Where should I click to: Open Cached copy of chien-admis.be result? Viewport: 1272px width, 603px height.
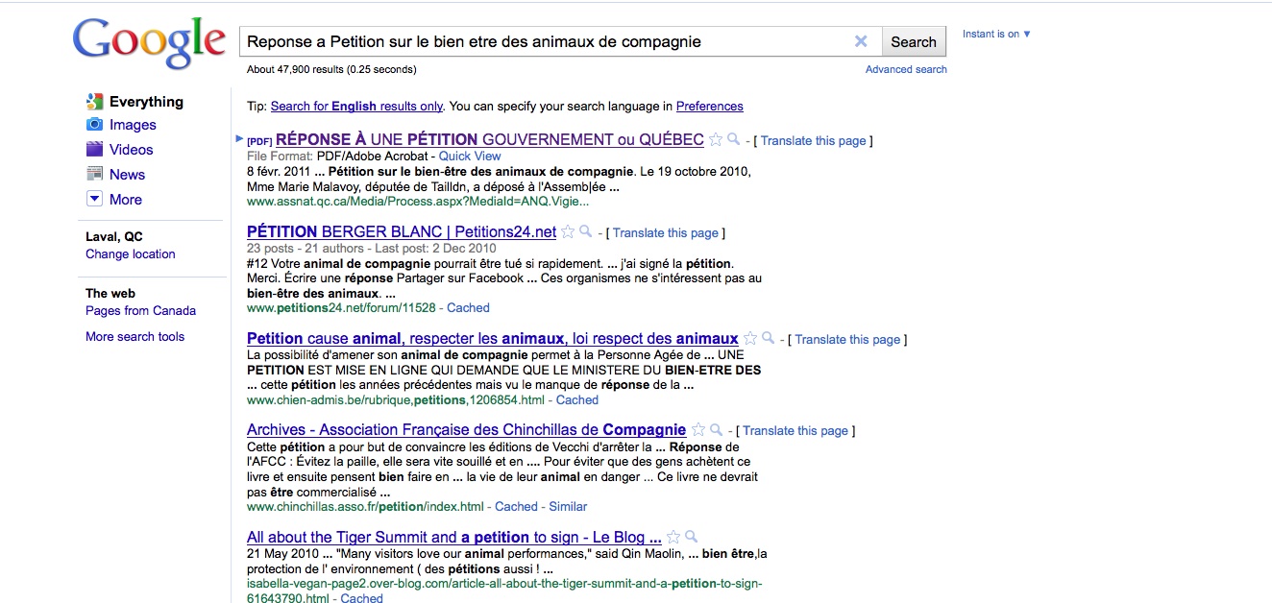coord(577,400)
